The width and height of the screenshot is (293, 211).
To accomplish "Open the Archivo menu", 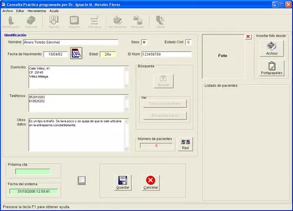I will point(8,11).
